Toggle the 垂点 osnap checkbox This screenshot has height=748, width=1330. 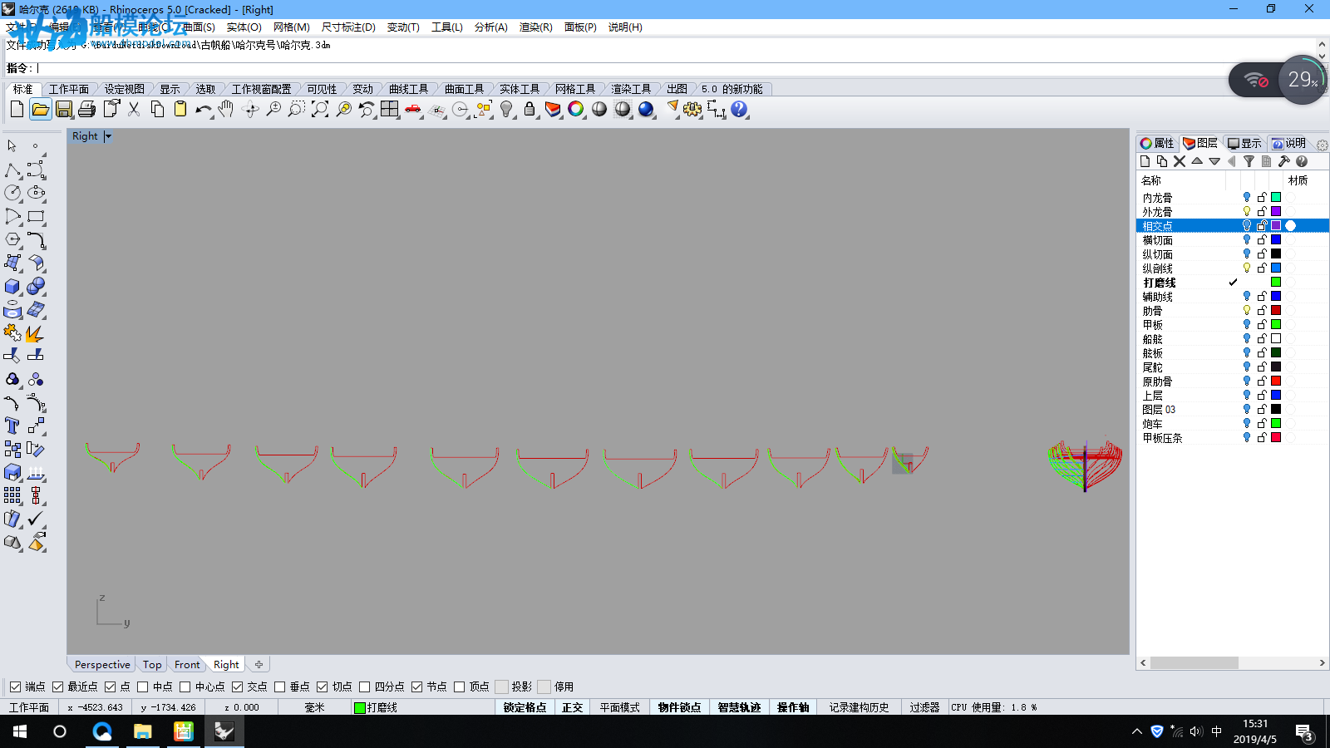tap(279, 686)
